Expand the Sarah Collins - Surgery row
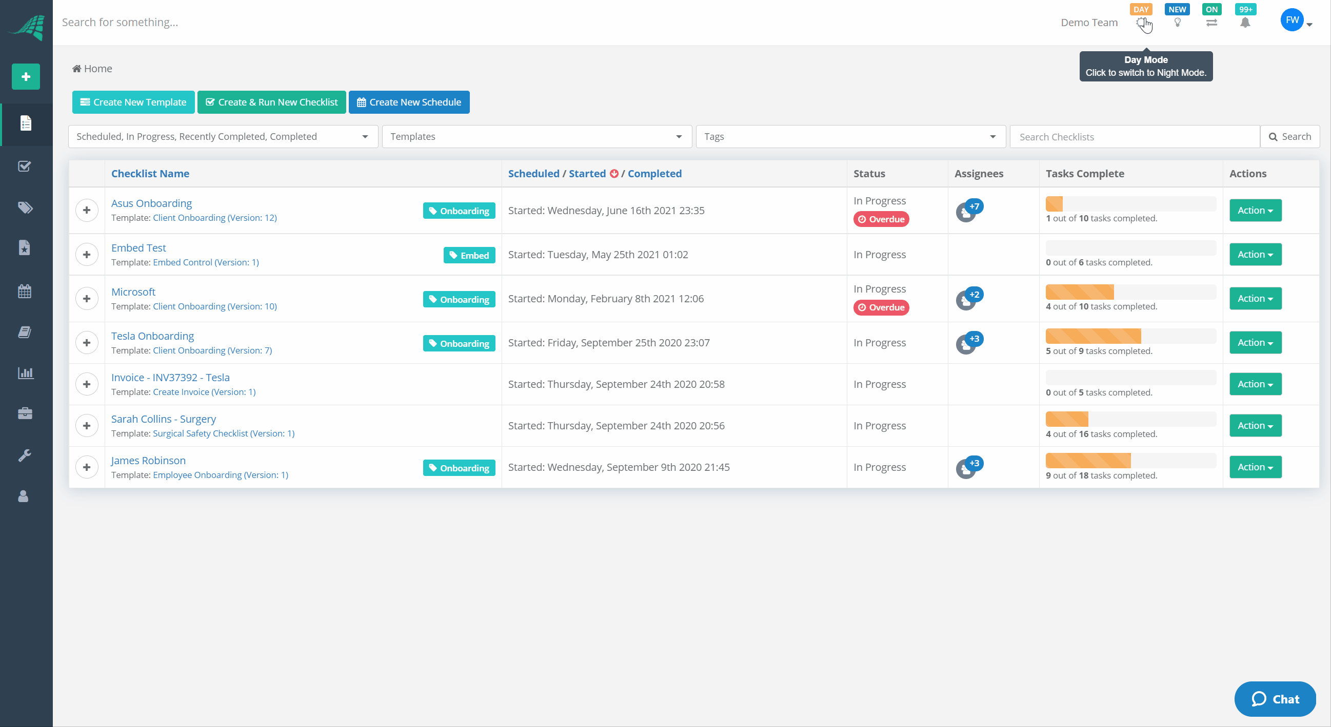Image resolution: width=1331 pixels, height=727 pixels. pos(87,426)
